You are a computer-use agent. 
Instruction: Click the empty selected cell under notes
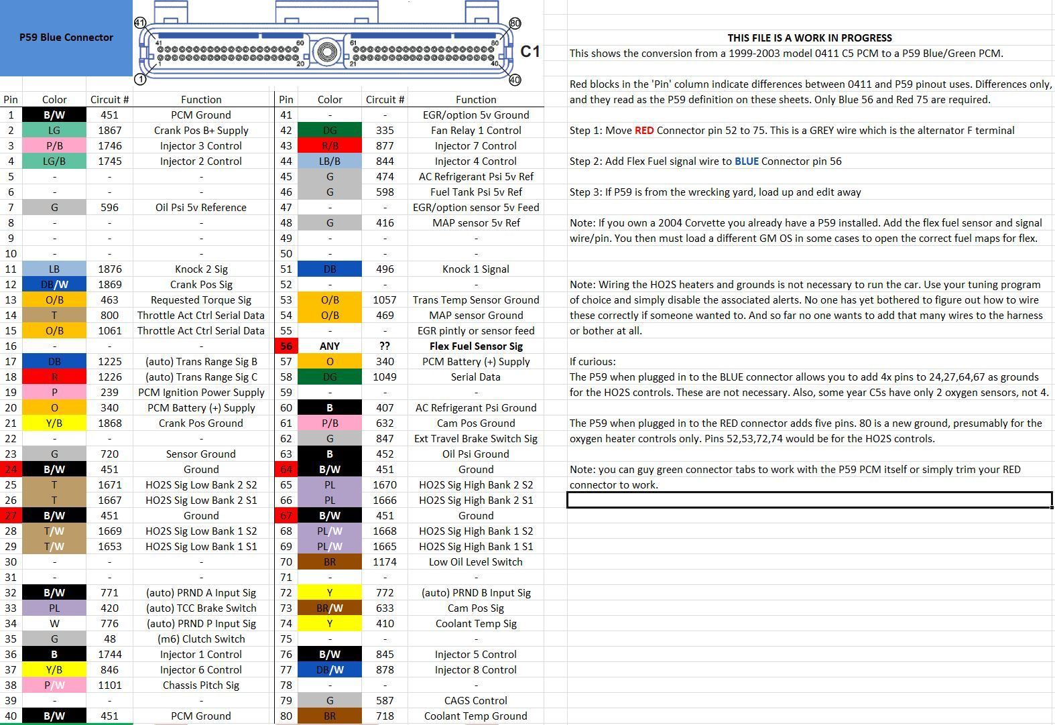pos(810,500)
